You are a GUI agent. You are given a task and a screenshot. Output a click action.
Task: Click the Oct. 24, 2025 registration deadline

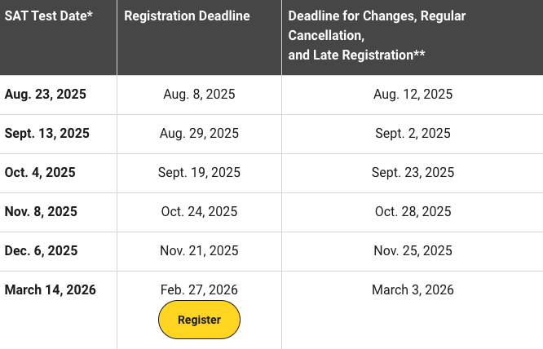click(199, 212)
